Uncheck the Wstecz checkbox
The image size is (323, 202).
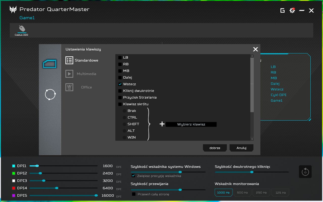click(x=120, y=84)
